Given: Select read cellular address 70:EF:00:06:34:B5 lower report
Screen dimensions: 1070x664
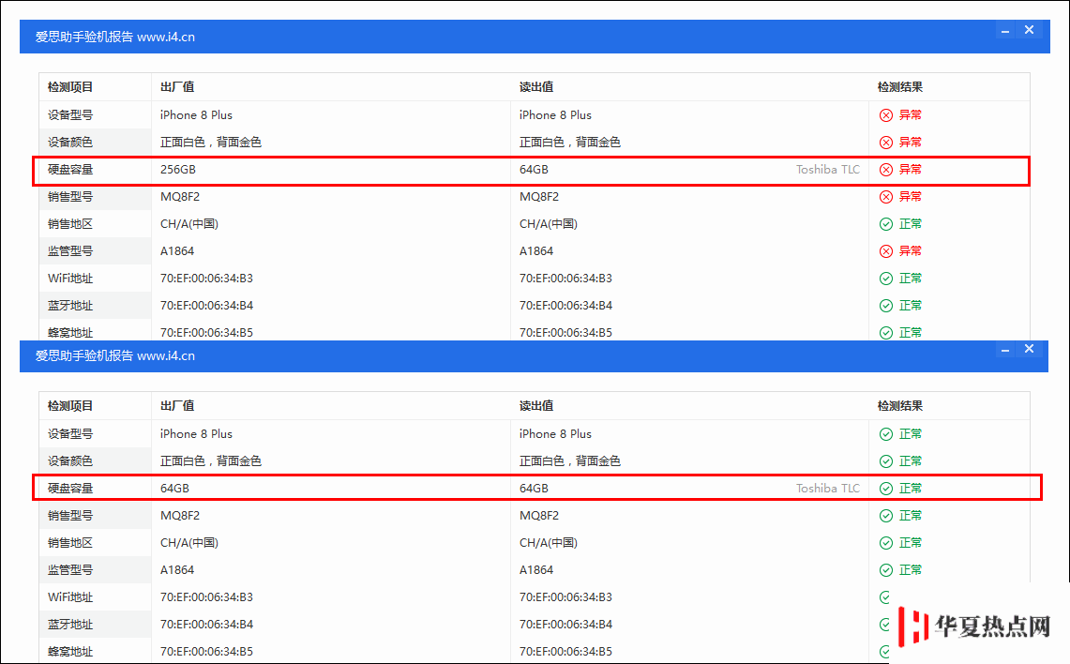Looking at the screenshot, I should (565, 652).
